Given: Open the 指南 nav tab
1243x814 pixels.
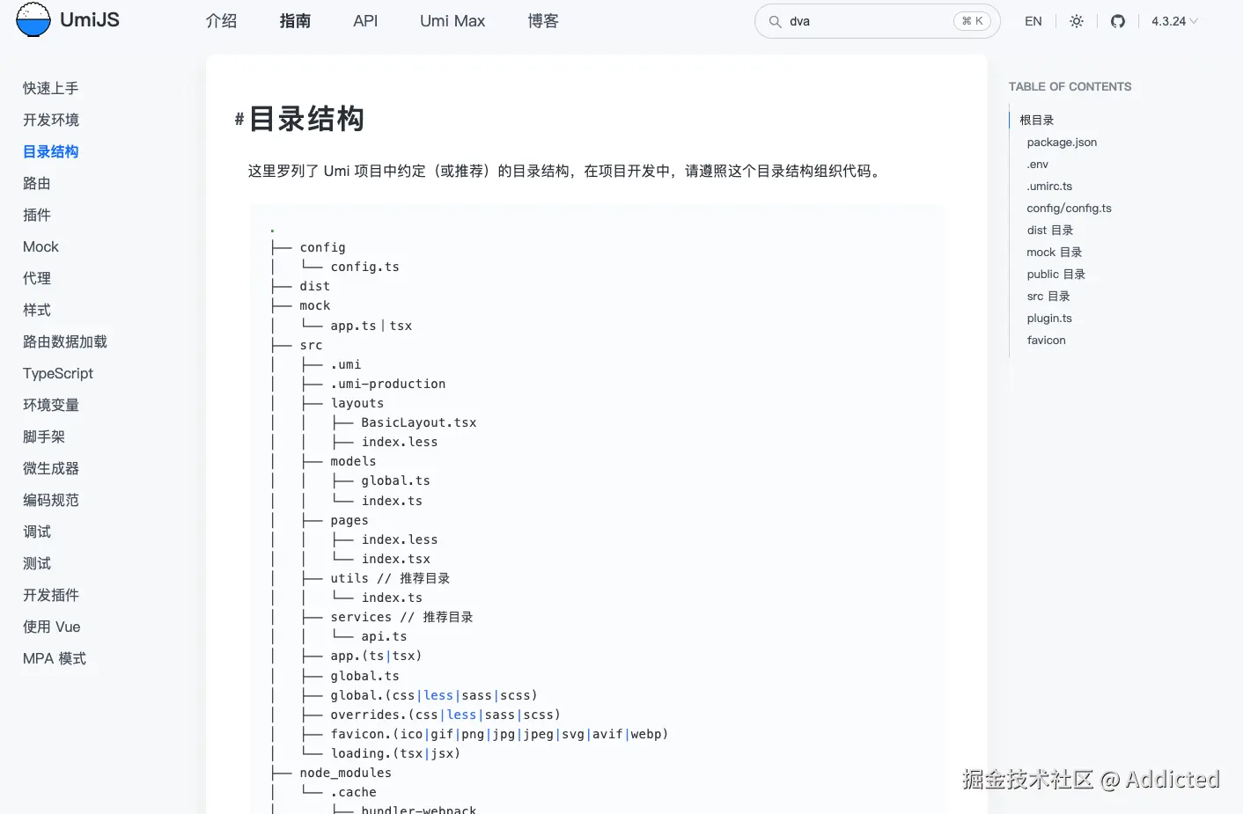Looking at the screenshot, I should (295, 20).
